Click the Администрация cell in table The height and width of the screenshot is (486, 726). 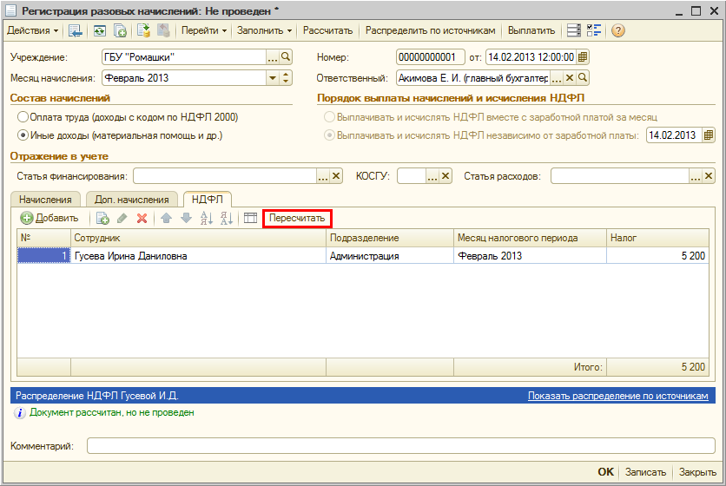[x=390, y=256]
